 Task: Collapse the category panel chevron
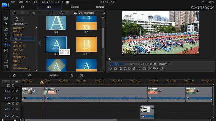point(40,43)
